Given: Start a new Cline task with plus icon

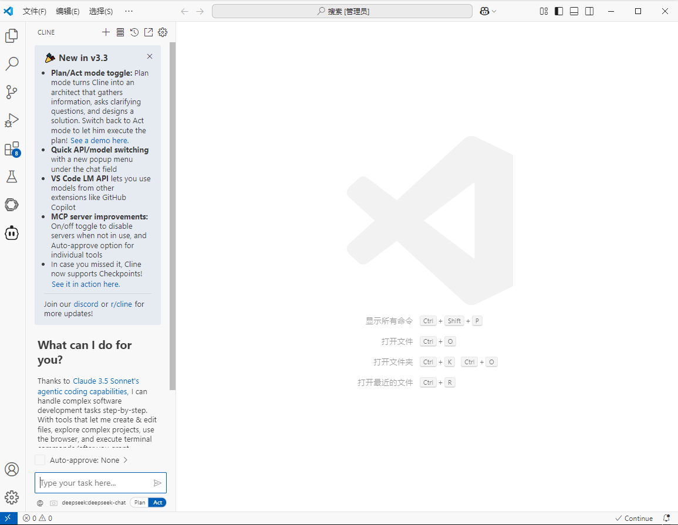Looking at the screenshot, I should (106, 32).
